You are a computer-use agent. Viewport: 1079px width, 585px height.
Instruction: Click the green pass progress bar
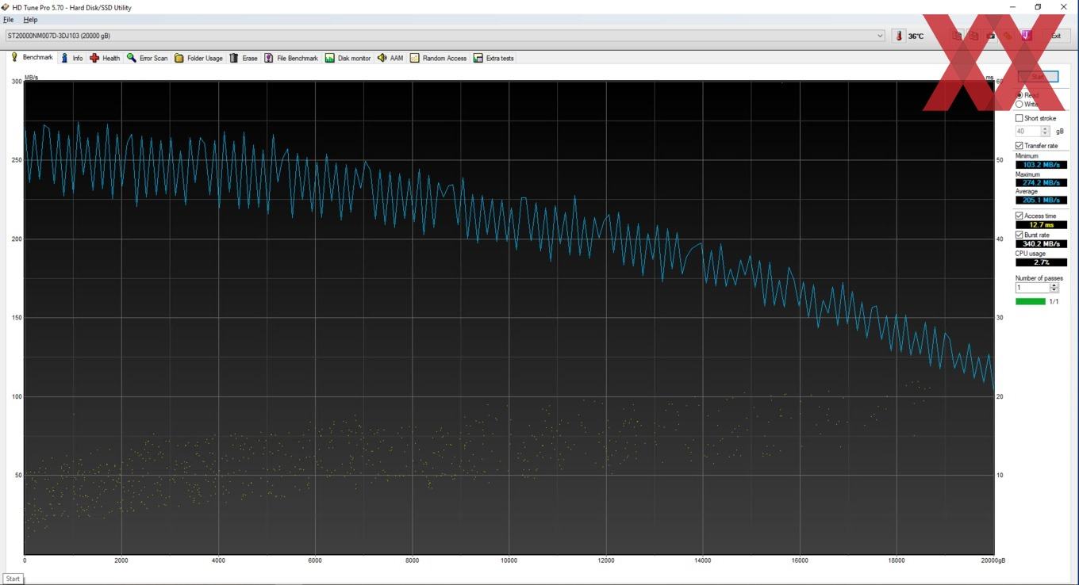pos(1031,301)
